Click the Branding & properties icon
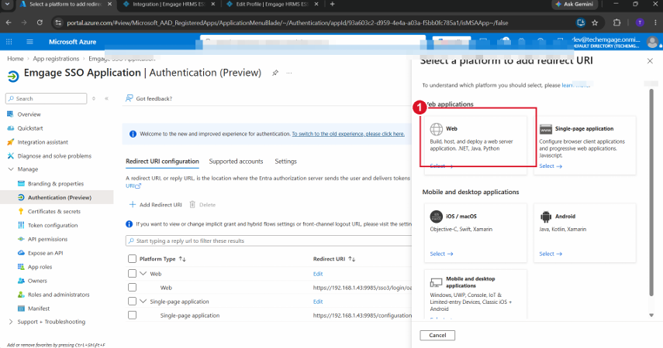Image resolution: width=663 pixels, height=348 pixels. (21, 183)
